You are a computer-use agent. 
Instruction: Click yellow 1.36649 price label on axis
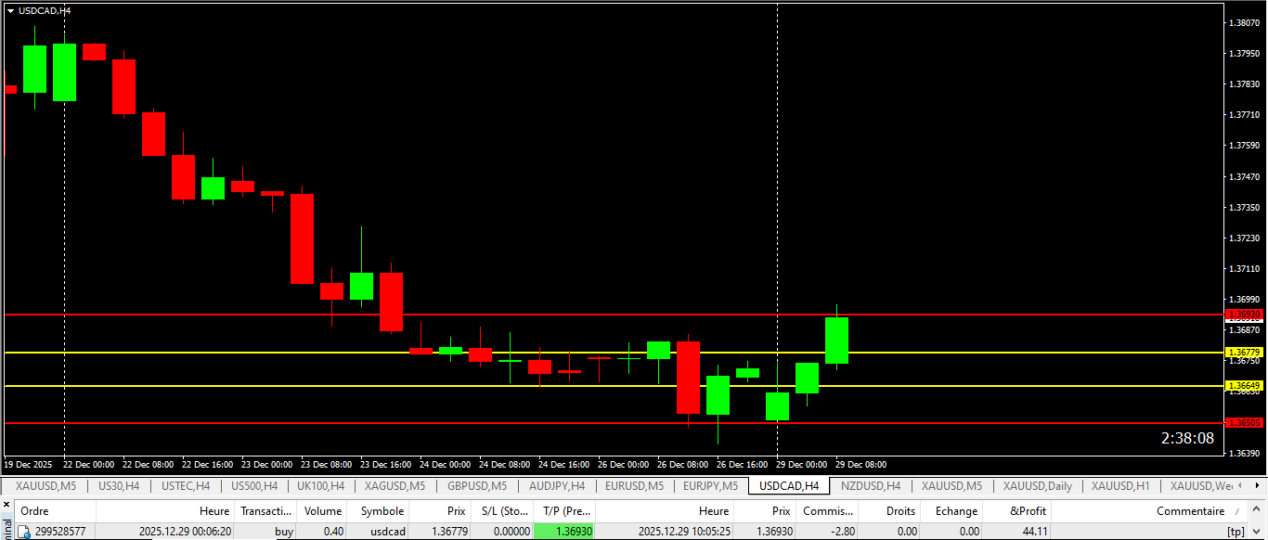point(1244,385)
